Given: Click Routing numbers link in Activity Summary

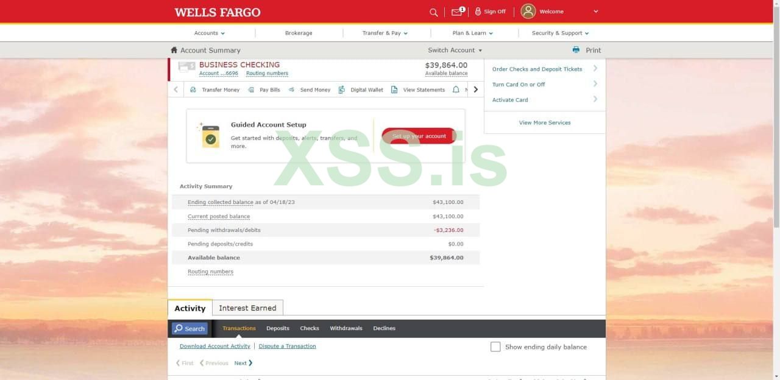Looking at the screenshot, I should (210, 272).
